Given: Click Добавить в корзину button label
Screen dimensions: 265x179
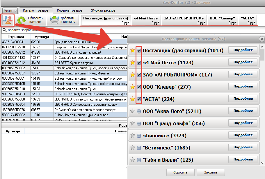Looking at the screenshot, I should click(68, 20).
